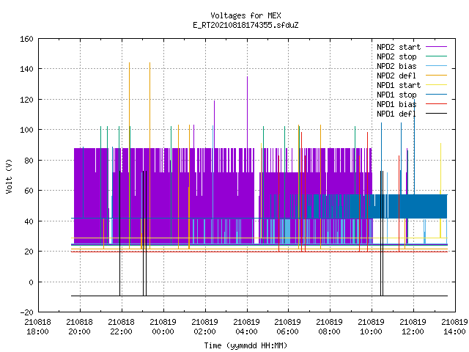Select the 'NPD1 defl' legend label
469x352 pixels.
(x=396, y=114)
